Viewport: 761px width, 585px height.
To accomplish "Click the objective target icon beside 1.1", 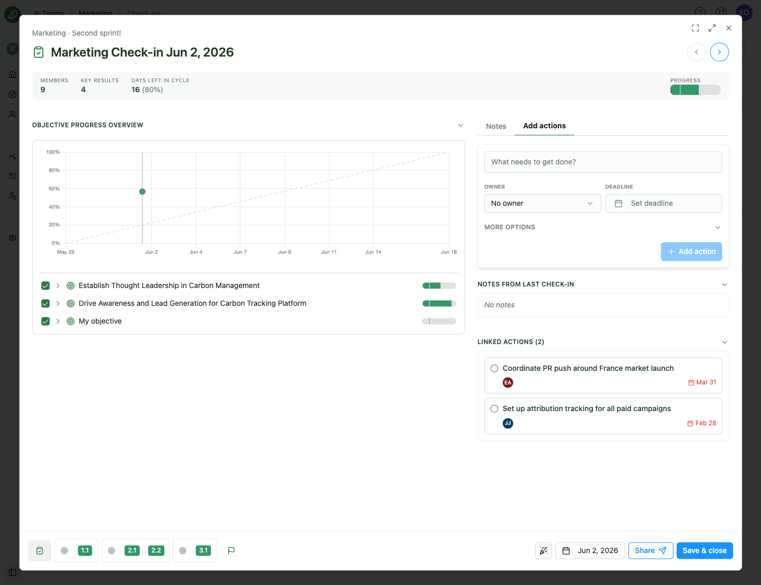I will click(x=64, y=550).
